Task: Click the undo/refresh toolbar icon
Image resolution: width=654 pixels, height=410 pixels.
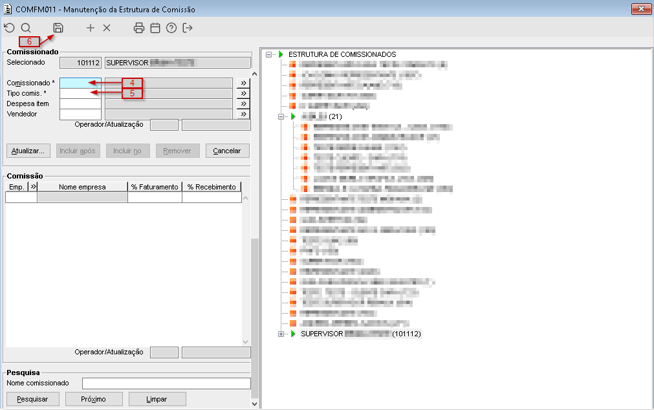Action: point(9,28)
